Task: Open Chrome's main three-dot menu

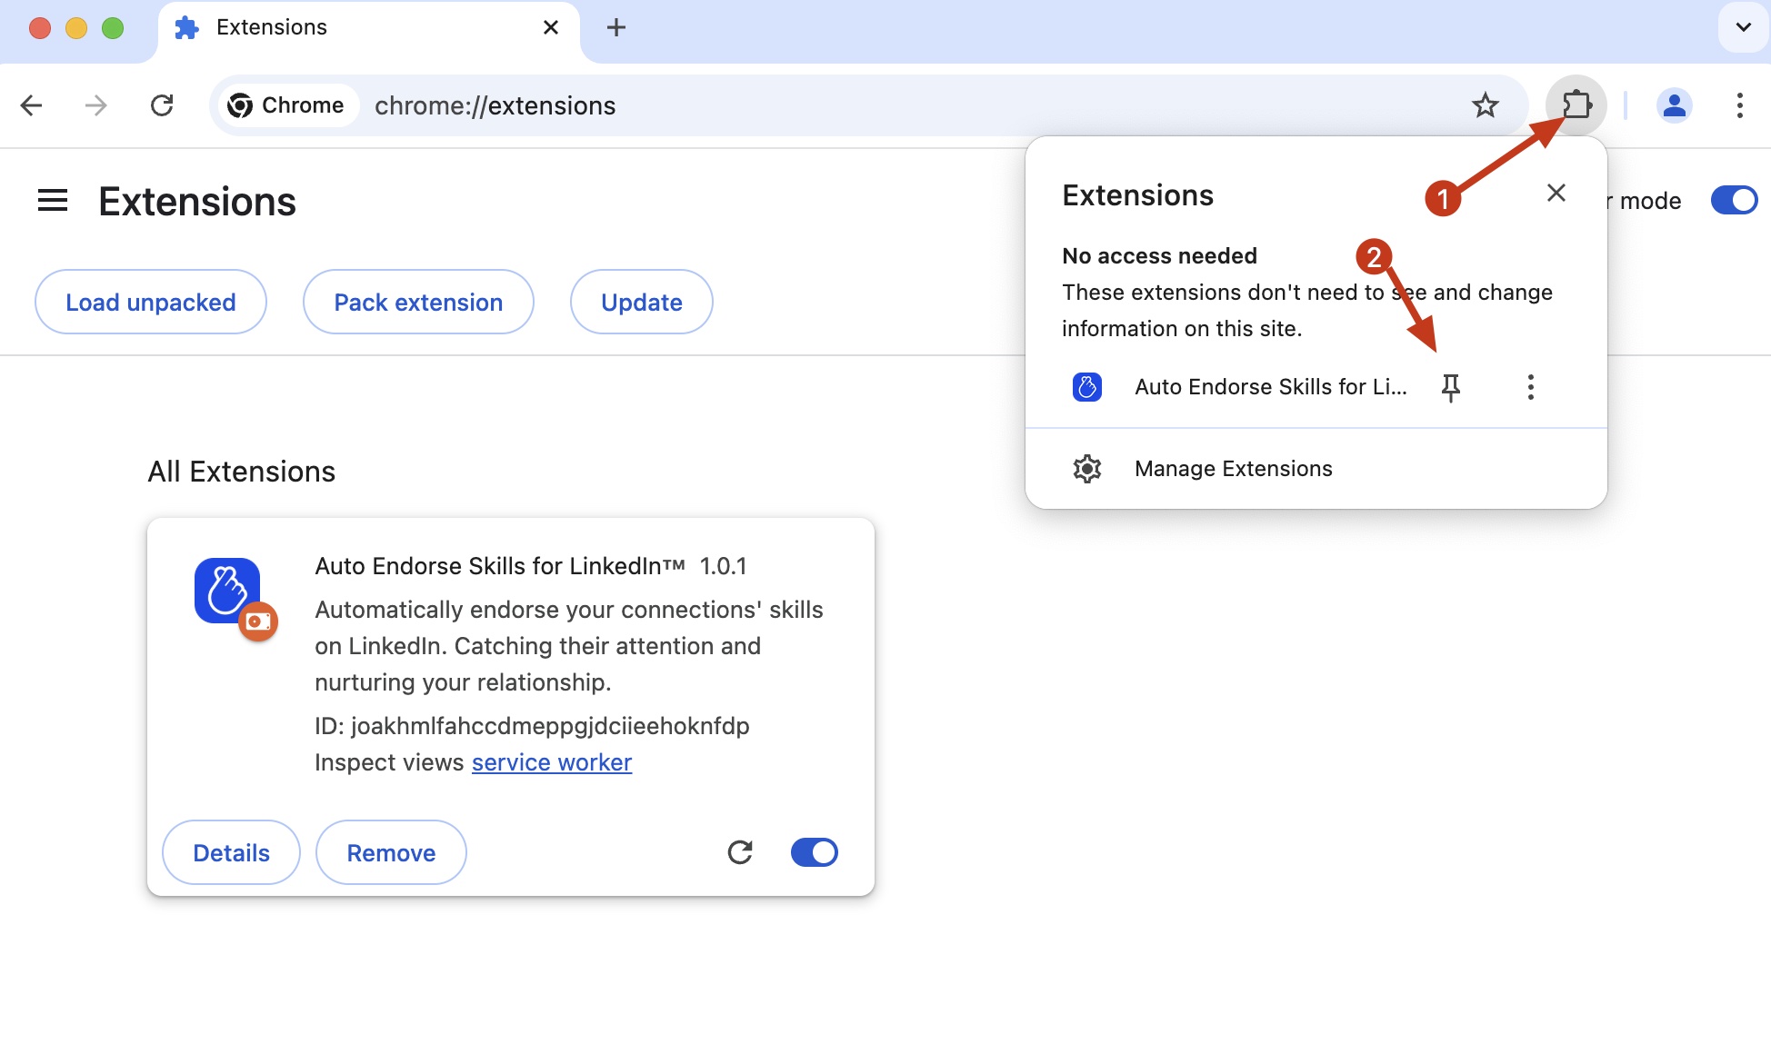Action: tap(1738, 105)
